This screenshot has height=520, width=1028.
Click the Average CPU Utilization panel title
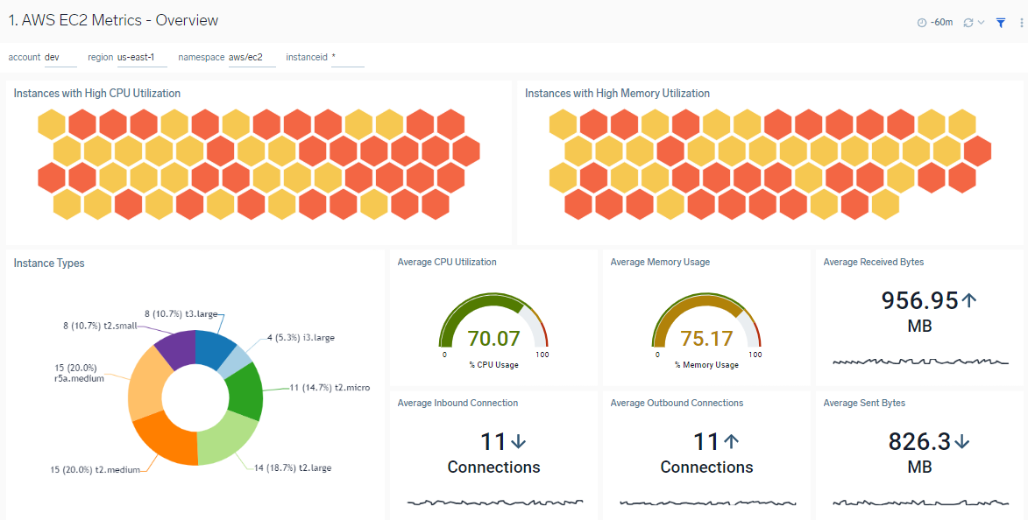(x=447, y=262)
